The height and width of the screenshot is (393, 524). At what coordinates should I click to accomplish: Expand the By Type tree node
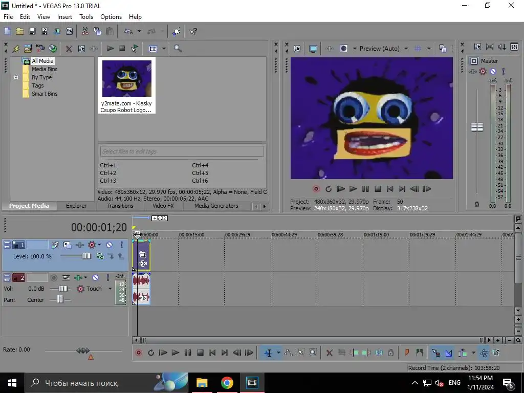[16, 78]
